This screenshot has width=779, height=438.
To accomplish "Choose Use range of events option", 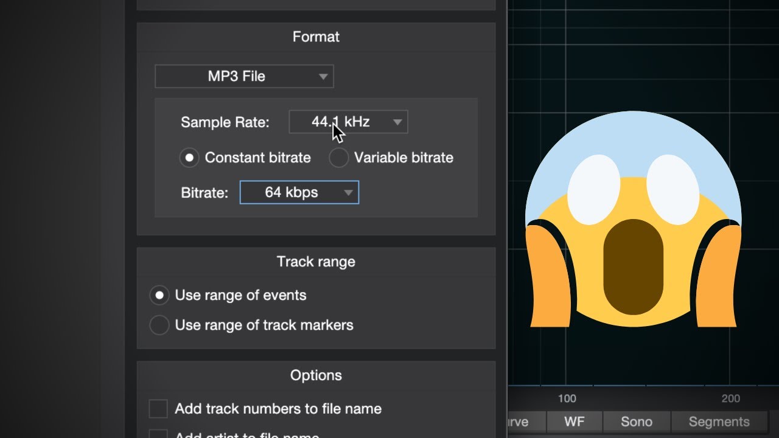I will tap(159, 295).
